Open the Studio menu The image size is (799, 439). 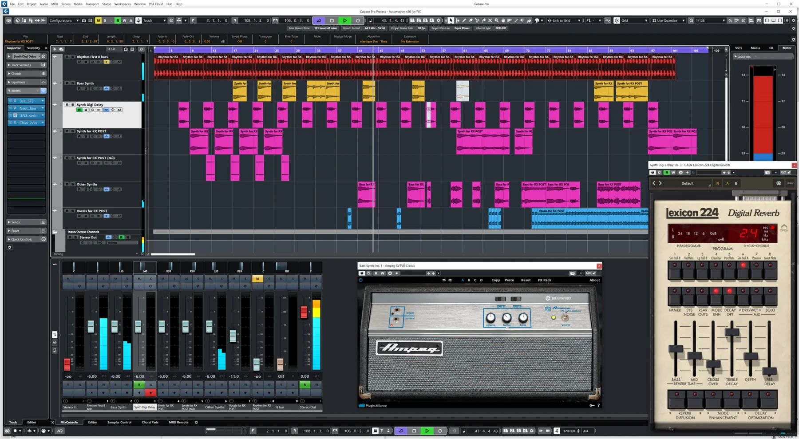[107, 4]
